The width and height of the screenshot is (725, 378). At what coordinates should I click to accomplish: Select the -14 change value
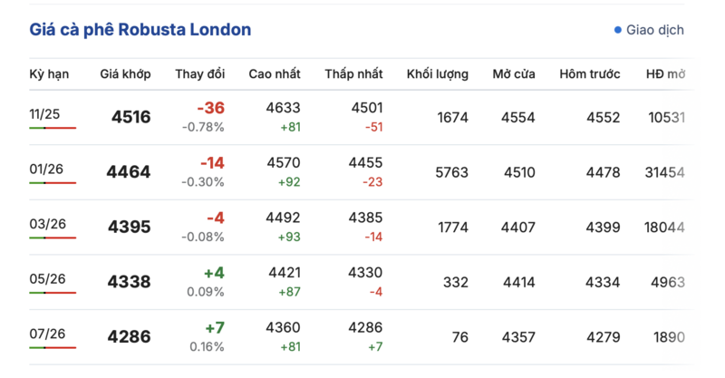coord(211,163)
